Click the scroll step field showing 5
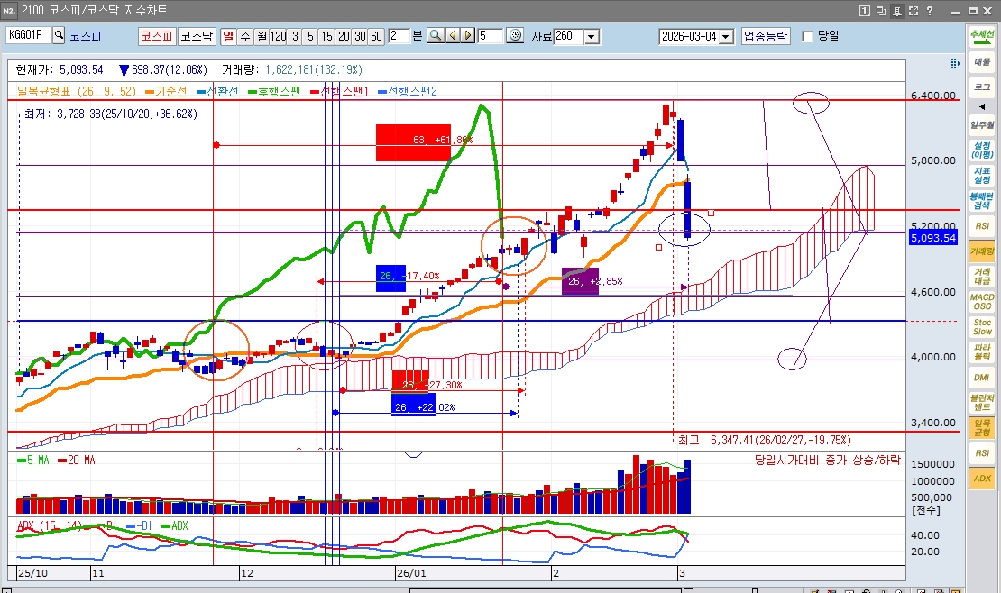This screenshot has width=1001, height=593. pyautogui.click(x=491, y=36)
